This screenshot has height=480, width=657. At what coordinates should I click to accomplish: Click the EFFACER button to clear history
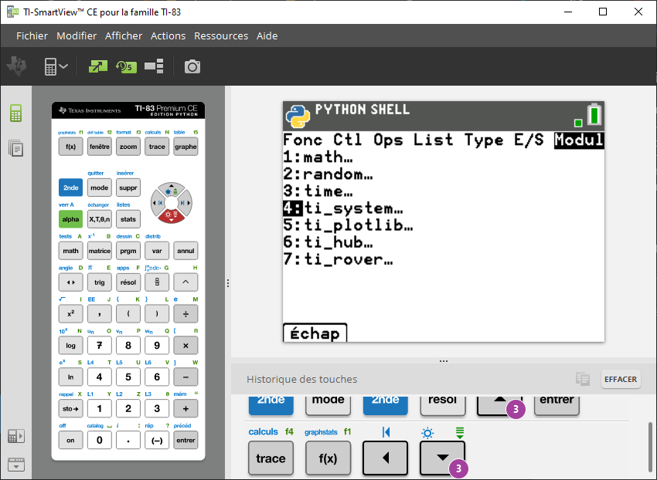(x=621, y=379)
